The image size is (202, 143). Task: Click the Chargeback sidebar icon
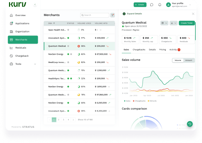pos(11,56)
